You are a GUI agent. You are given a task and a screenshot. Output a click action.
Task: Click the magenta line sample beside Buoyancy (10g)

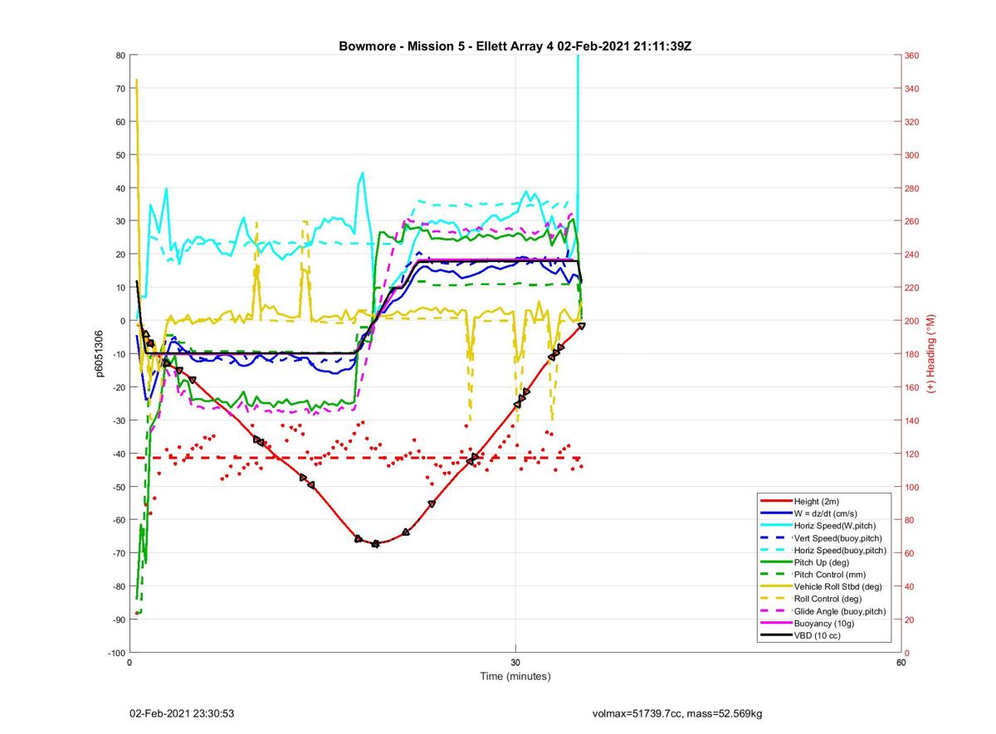[x=775, y=623]
